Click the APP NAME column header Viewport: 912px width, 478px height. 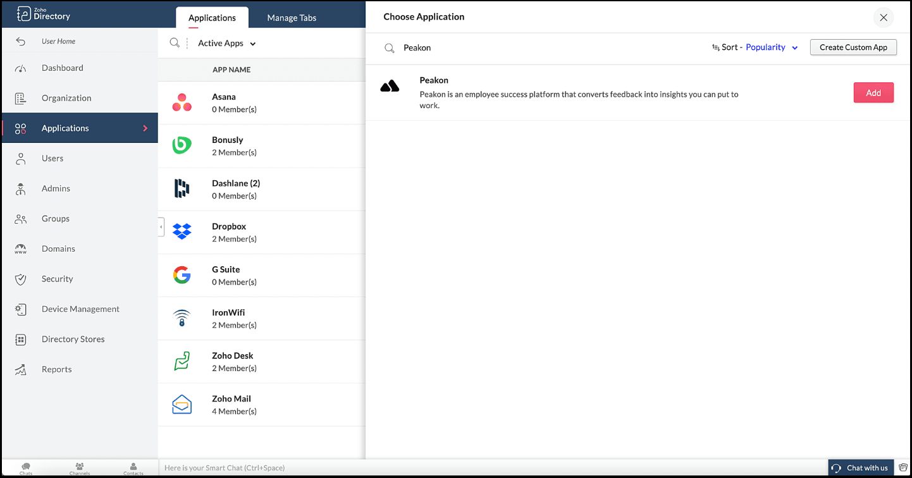pyautogui.click(x=231, y=70)
